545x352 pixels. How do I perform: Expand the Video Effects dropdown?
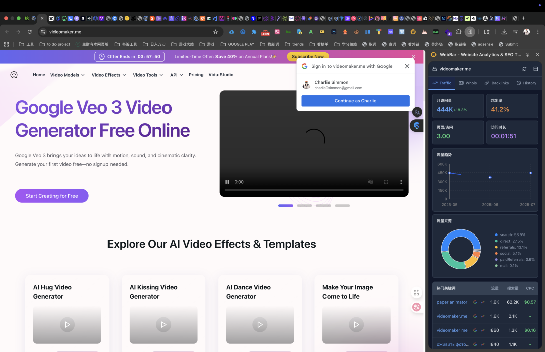point(109,75)
